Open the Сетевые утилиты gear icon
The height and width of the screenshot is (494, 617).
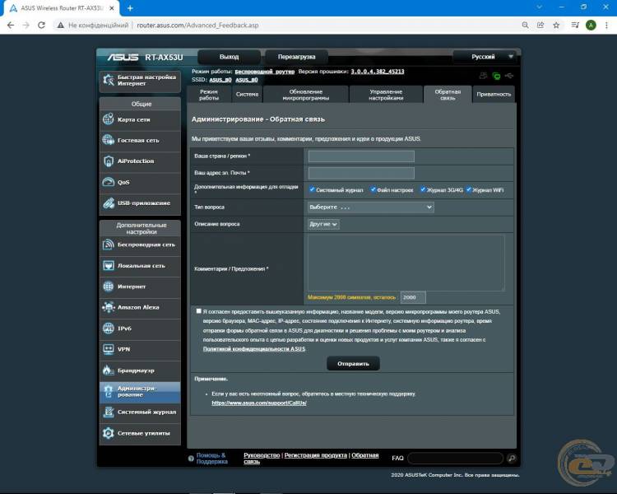pos(109,433)
